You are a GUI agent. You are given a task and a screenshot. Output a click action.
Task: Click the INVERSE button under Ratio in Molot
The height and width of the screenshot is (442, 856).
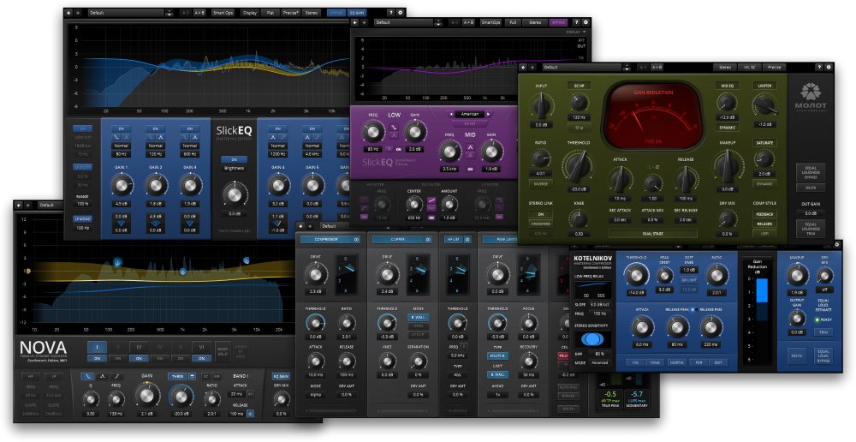539,182
